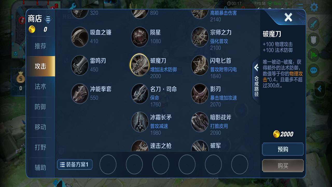Switch to the 法术 category tab

(40, 86)
